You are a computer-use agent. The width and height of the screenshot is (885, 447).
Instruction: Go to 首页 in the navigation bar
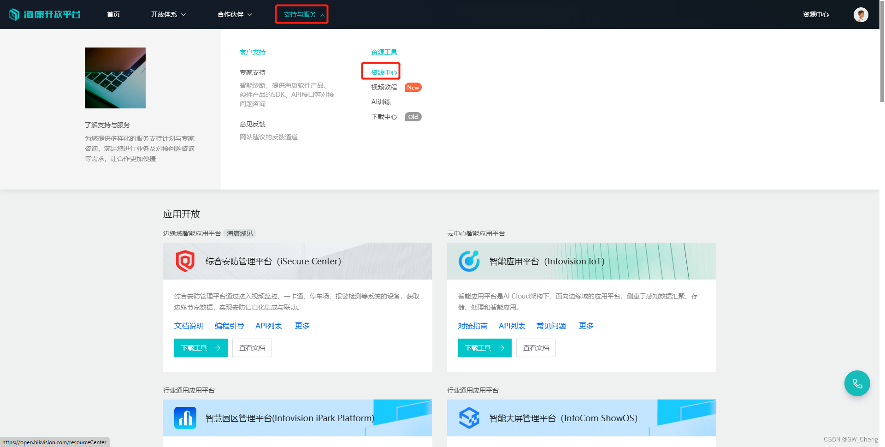click(x=113, y=14)
